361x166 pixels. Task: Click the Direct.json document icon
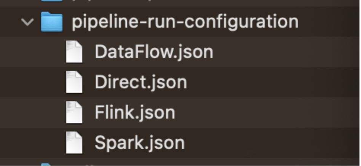click(x=74, y=82)
